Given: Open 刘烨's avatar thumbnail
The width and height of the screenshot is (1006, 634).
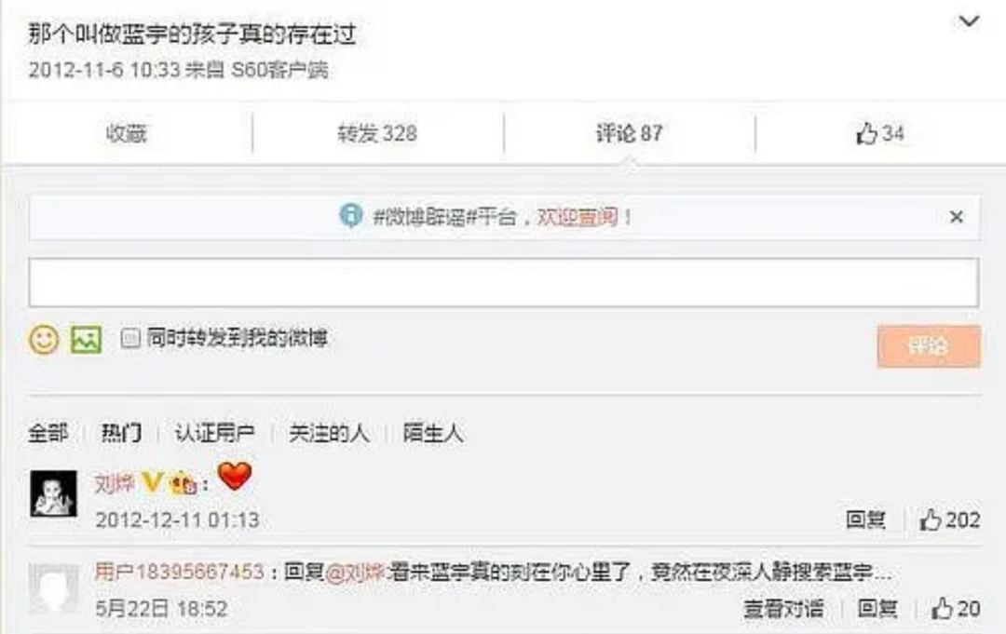Looking at the screenshot, I should (54, 493).
